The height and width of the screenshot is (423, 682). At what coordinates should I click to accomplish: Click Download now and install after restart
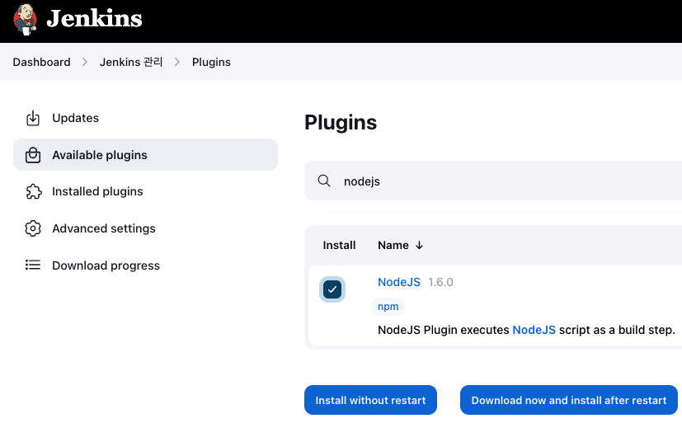[x=569, y=400]
